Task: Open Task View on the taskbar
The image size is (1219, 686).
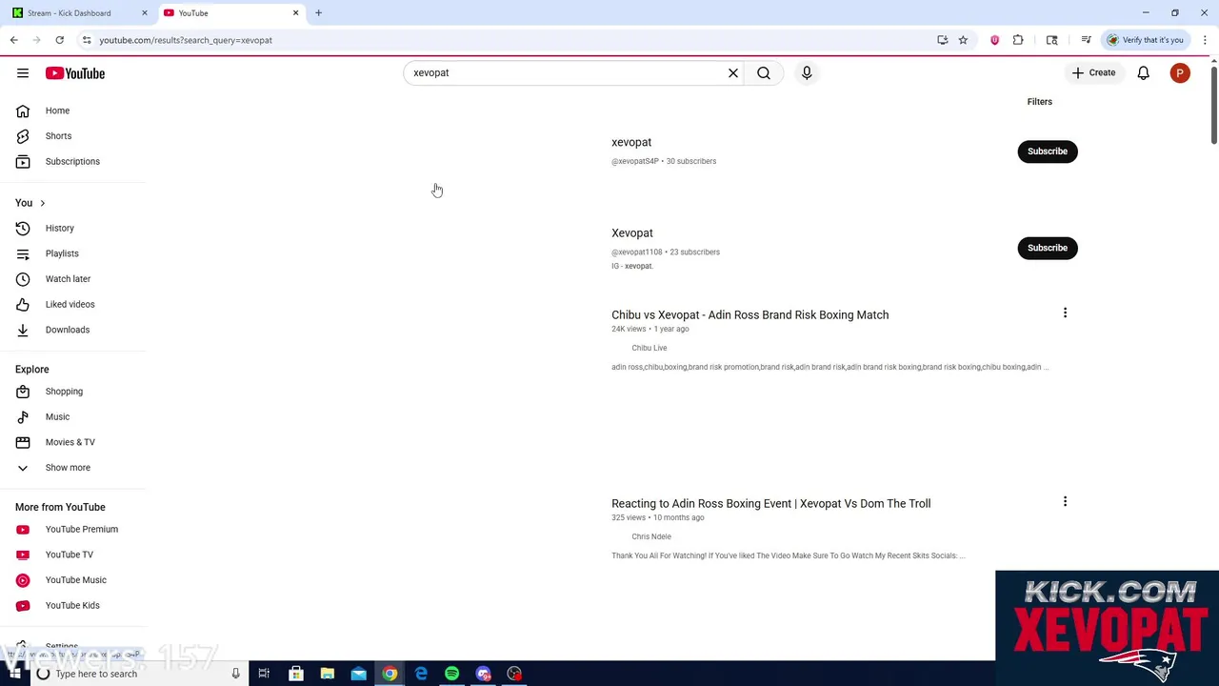Action: pos(264,674)
